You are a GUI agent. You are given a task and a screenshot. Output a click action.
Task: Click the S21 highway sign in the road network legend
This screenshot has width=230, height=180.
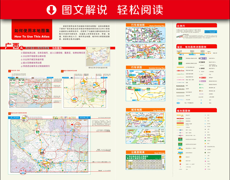[180, 63]
